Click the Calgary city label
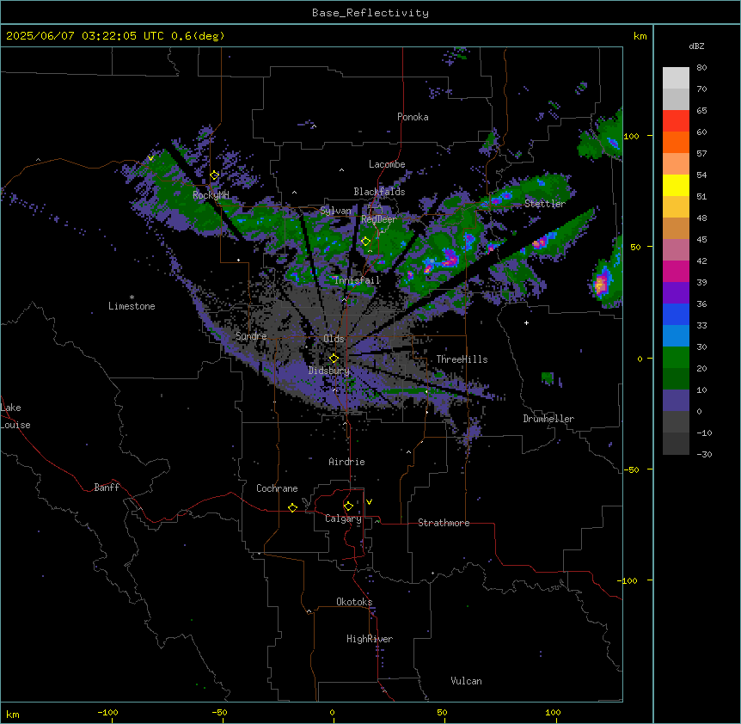 click(343, 518)
